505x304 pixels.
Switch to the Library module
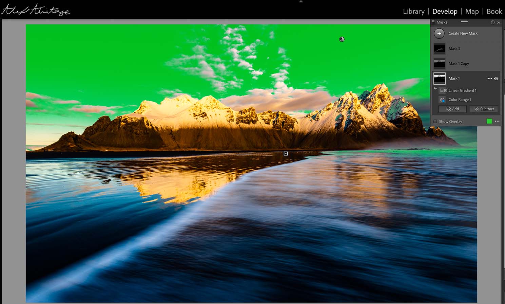pyautogui.click(x=413, y=11)
